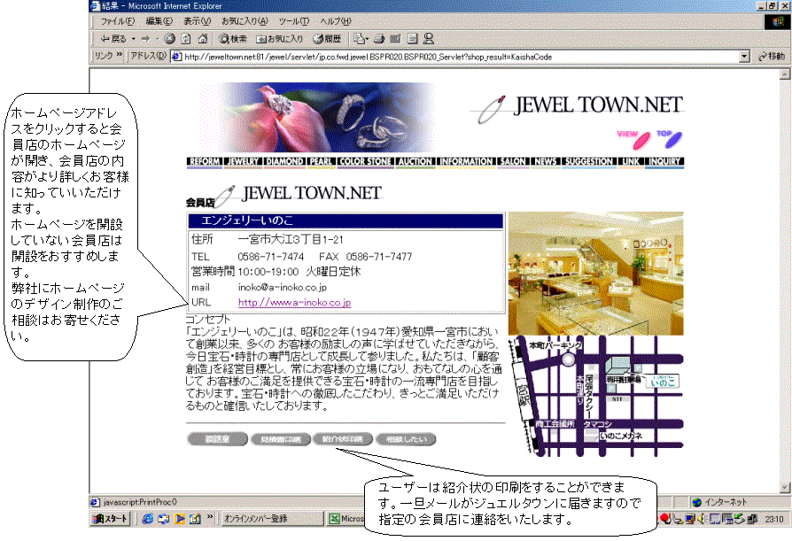Select the INQUIRY navigation tab
Screen dimensions: 792x541
click(x=664, y=161)
